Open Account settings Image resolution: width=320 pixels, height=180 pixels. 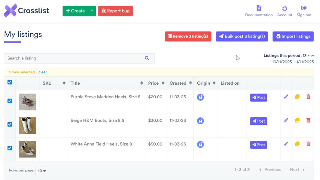(x=284, y=11)
